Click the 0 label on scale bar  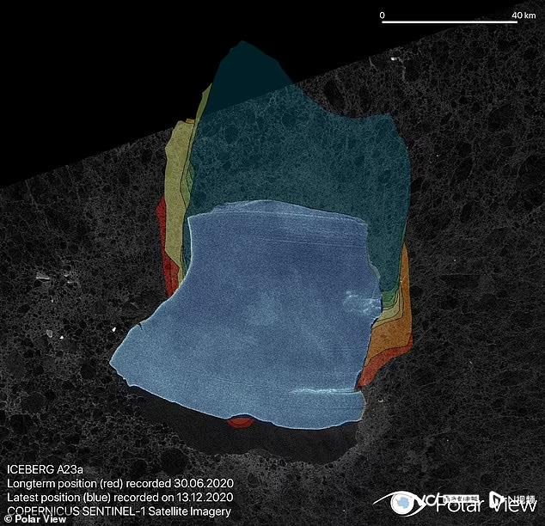point(382,15)
